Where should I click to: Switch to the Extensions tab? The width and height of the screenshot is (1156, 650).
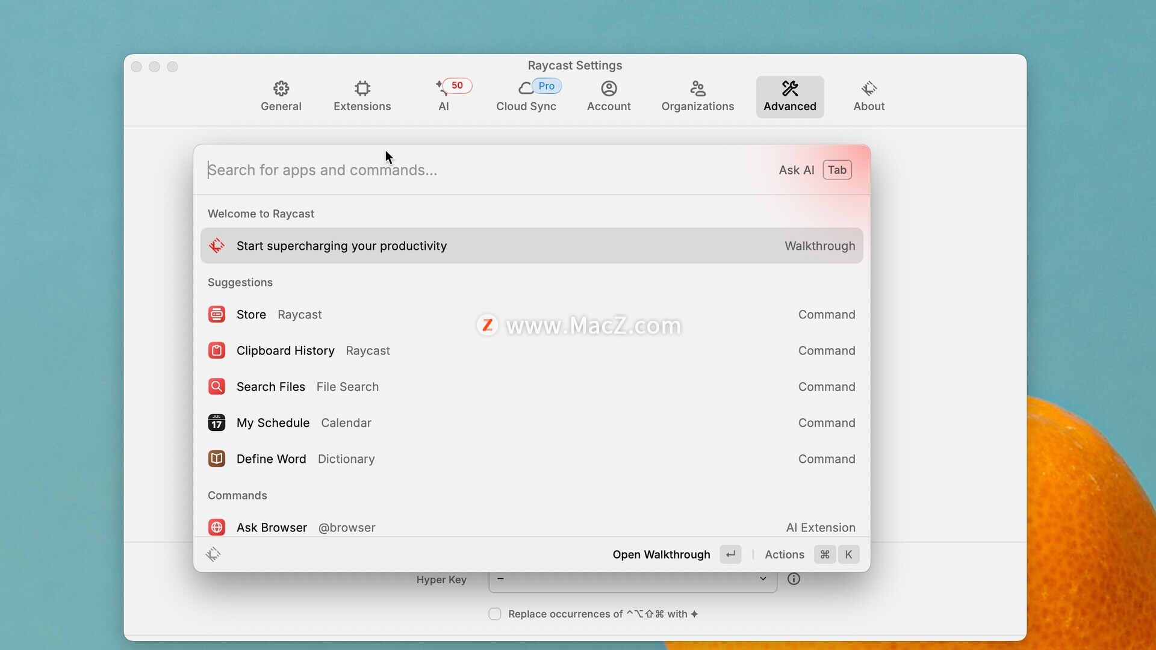point(362,97)
